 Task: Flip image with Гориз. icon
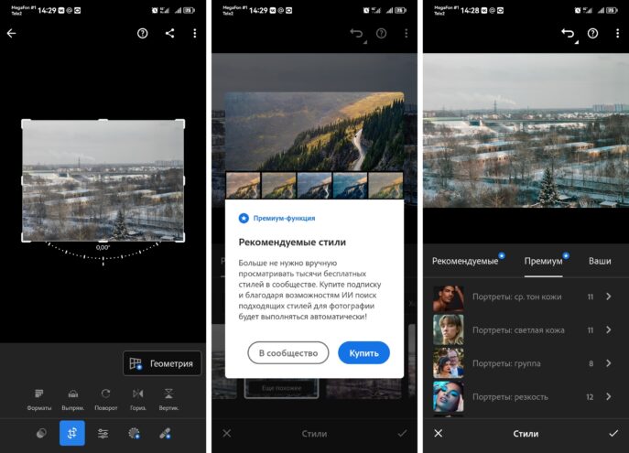(138, 397)
